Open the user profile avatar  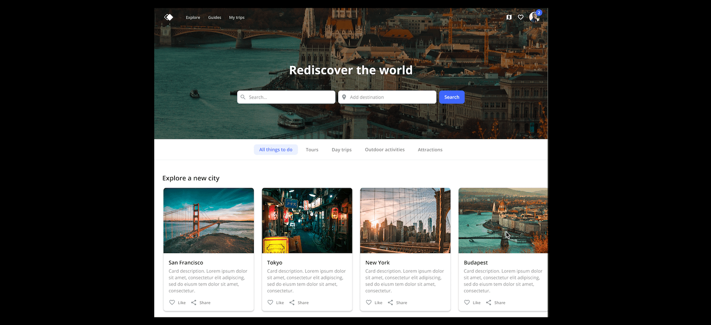tap(534, 17)
